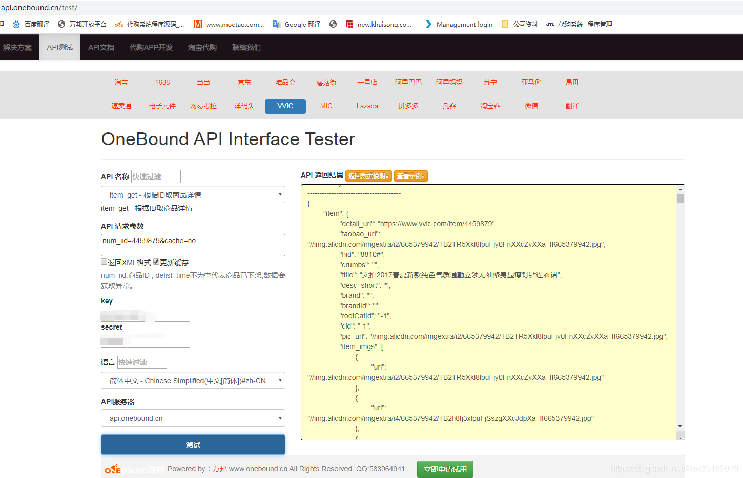Choose the 当当 platform
This screenshot has width=743, height=478.
pyautogui.click(x=203, y=82)
